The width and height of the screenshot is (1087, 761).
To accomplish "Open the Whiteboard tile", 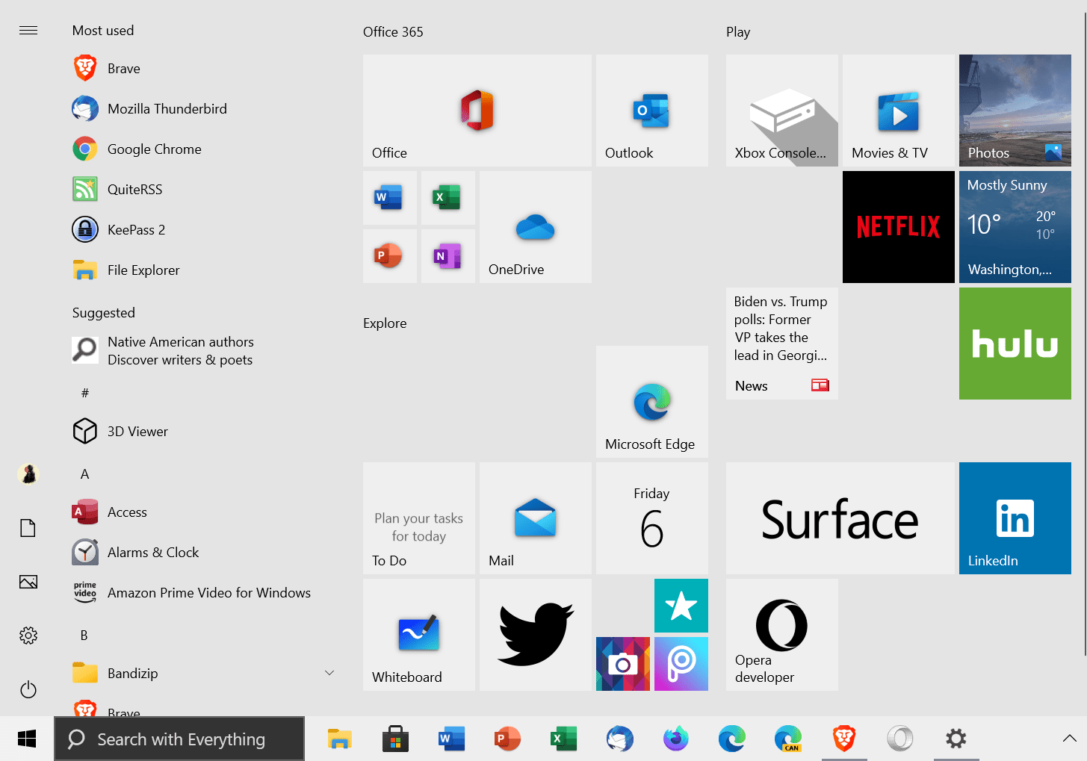I will click(418, 635).
